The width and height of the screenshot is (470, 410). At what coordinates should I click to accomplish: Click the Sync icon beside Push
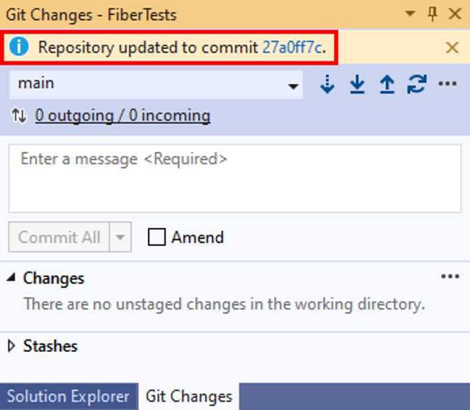coord(417,84)
